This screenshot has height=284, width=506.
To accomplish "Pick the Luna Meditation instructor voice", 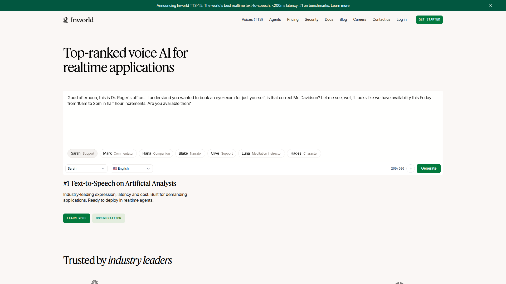I will point(261,153).
